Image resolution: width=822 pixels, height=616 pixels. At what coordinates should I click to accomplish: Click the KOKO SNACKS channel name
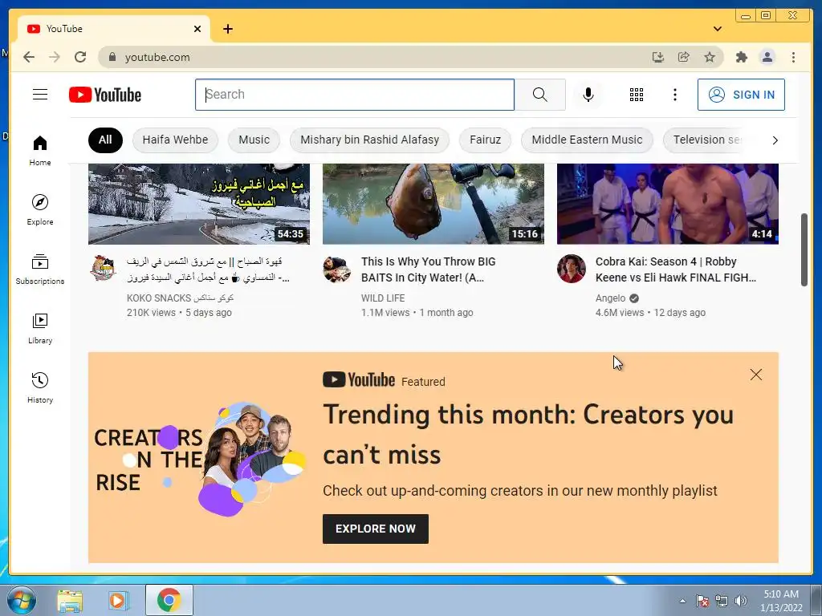[x=180, y=298]
